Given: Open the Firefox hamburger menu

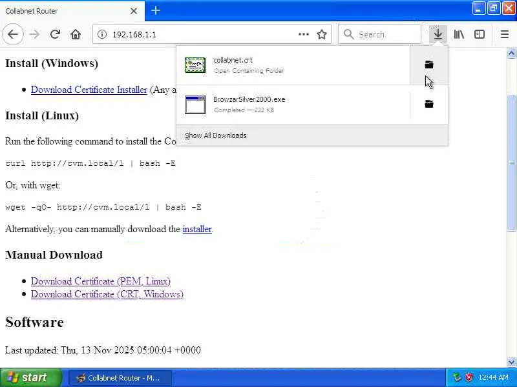Looking at the screenshot, I should coord(505,34).
